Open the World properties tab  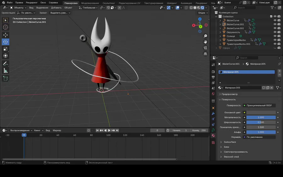click(x=213, y=94)
